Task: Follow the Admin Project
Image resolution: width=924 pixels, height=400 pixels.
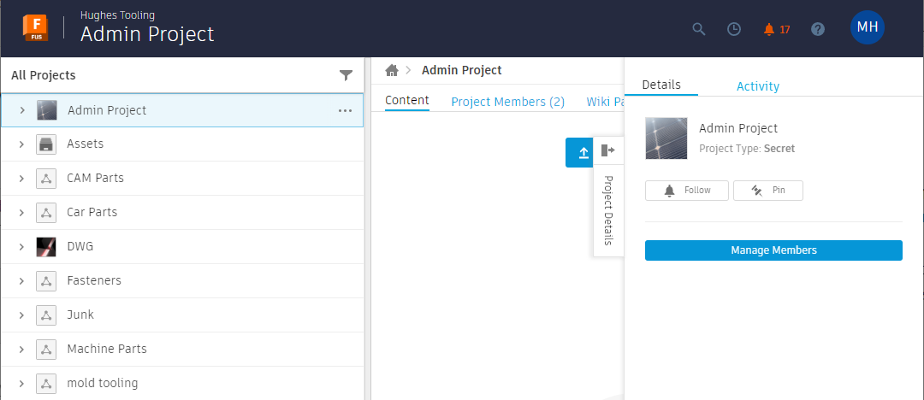Action: coord(687,191)
